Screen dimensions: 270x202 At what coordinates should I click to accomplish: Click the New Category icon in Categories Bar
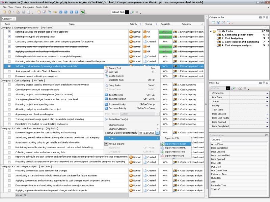213,23
